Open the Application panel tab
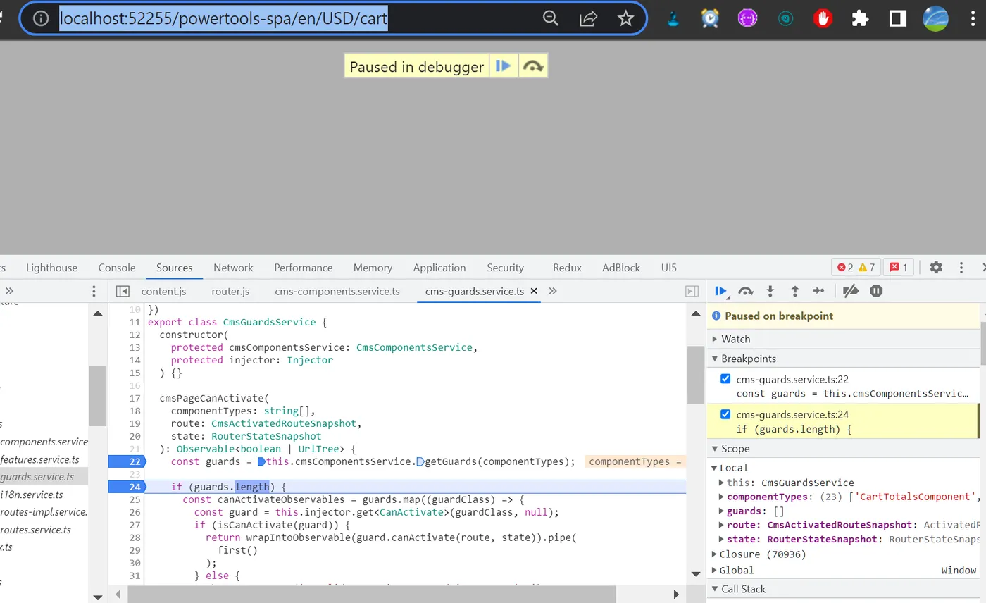This screenshot has height=603, width=986. (x=439, y=268)
